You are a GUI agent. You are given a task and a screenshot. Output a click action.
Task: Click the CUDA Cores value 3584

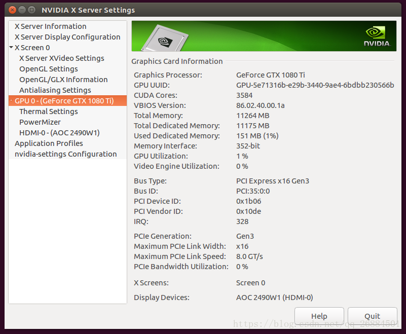coord(244,95)
